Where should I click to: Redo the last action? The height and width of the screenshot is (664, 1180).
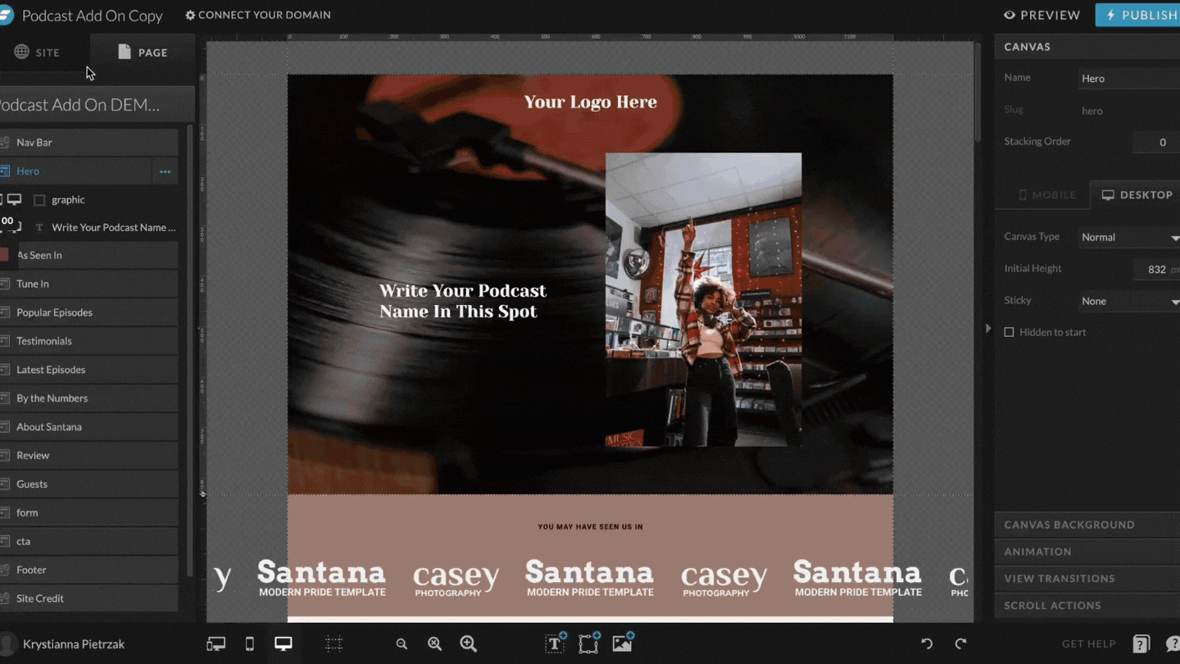coord(960,644)
